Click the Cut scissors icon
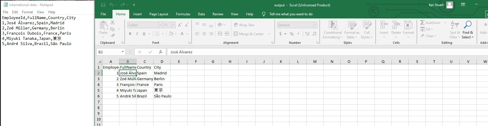Screen dimensions: 488x126 (112, 22)
